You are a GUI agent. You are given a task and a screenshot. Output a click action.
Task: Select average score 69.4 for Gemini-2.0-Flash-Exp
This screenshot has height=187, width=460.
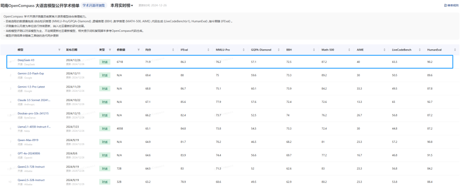pos(148,75)
